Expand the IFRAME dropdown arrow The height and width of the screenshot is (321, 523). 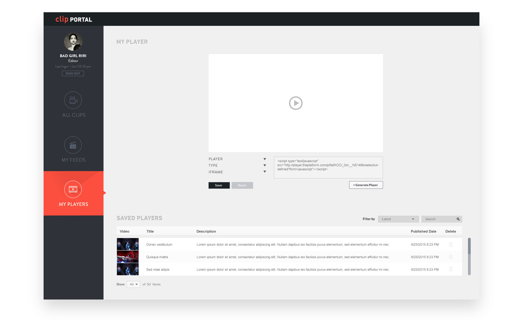tap(264, 172)
